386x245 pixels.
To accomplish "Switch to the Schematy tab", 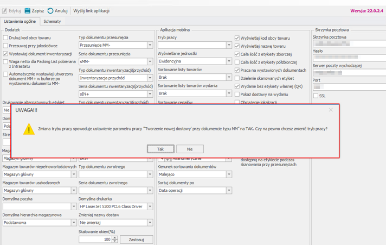I will 52,22.
